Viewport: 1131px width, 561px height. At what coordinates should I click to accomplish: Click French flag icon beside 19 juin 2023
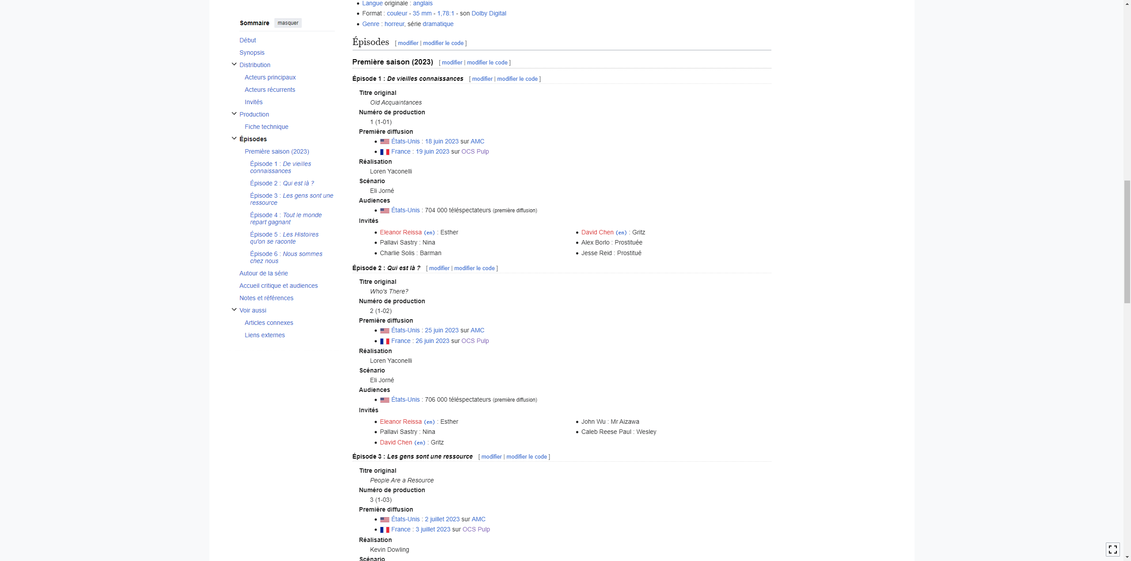click(384, 152)
